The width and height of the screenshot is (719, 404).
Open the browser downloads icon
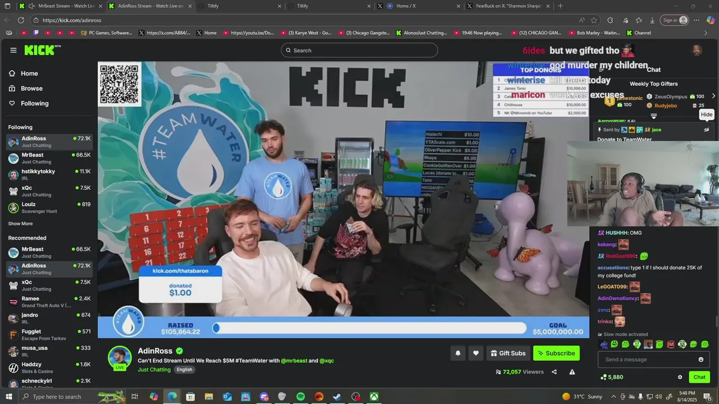[x=652, y=20]
